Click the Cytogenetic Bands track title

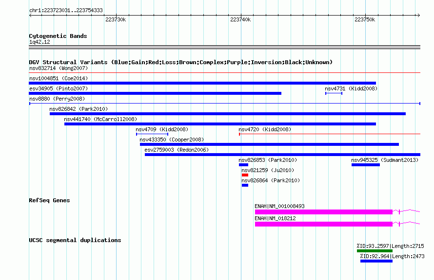pos(58,36)
